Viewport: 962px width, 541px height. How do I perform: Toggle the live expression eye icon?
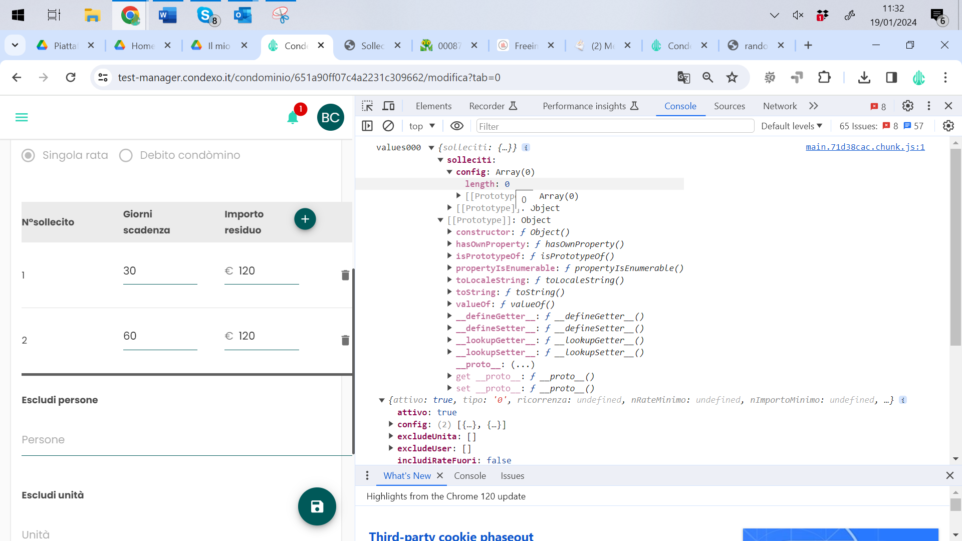point(456,126)
